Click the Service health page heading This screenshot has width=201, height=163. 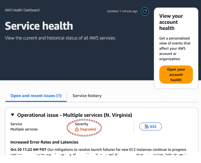click(39, 26)
